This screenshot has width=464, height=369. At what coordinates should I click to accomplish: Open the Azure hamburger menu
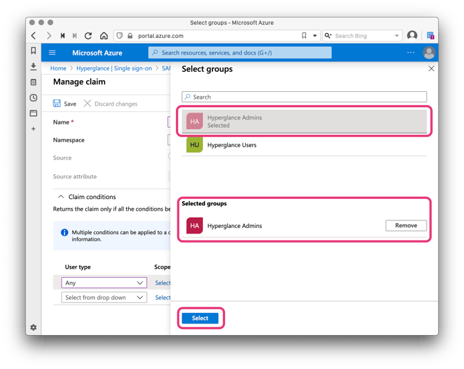point(52,53)
